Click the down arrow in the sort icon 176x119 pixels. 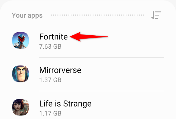coord(152,15)
